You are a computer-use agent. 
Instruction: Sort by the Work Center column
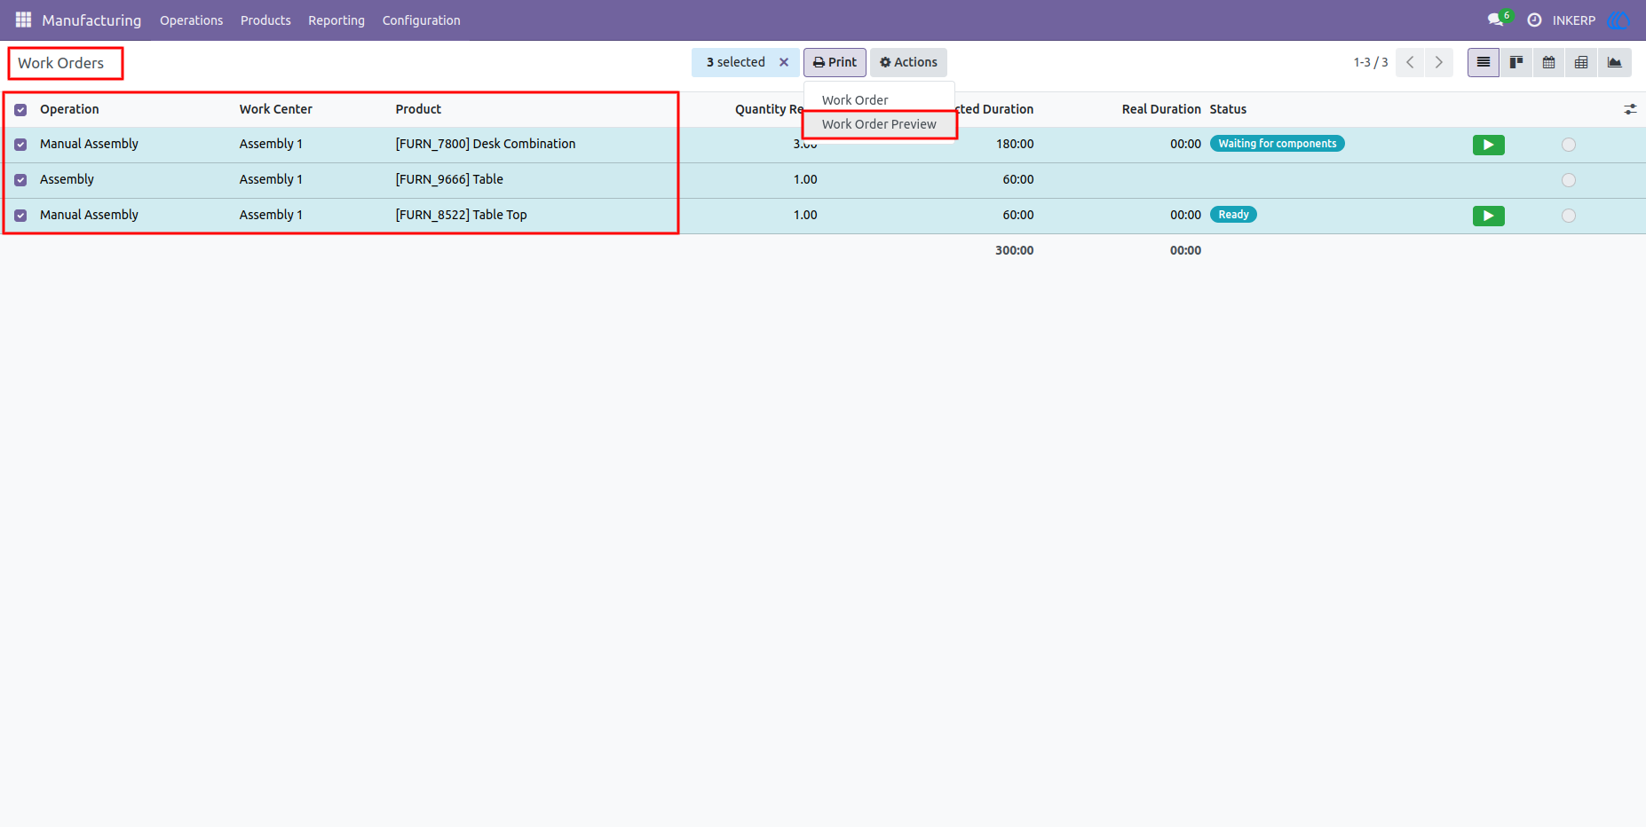[276, 109]
